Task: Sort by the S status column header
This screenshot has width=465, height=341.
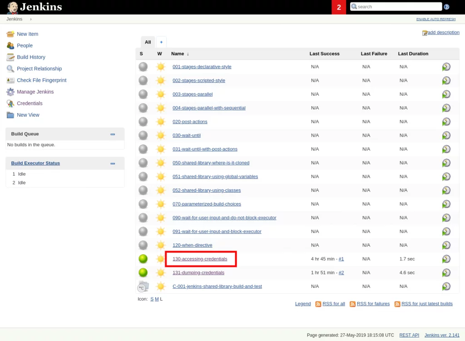Action: click(x=141, y=54)
